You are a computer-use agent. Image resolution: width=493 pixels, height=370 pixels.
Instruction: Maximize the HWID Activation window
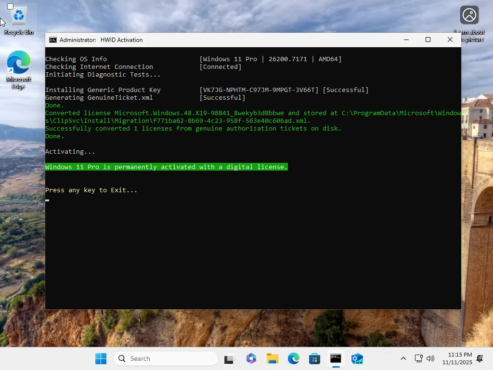pyautogui.click(x=428, y=40)
